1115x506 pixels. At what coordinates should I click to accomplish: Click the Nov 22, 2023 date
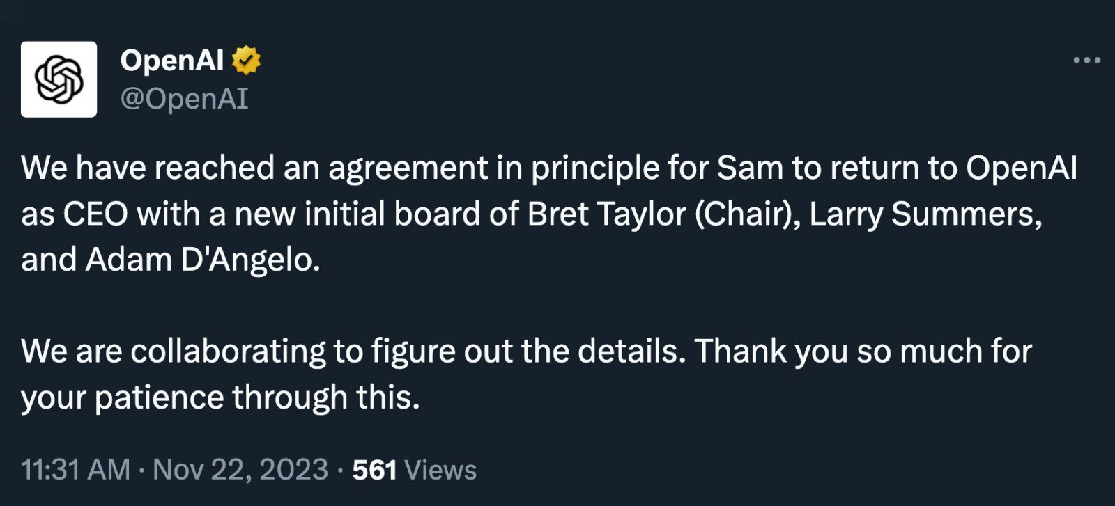pos(240,470)
